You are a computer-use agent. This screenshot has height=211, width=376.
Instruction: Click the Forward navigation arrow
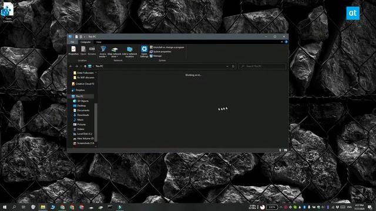(x=76, y=66)
